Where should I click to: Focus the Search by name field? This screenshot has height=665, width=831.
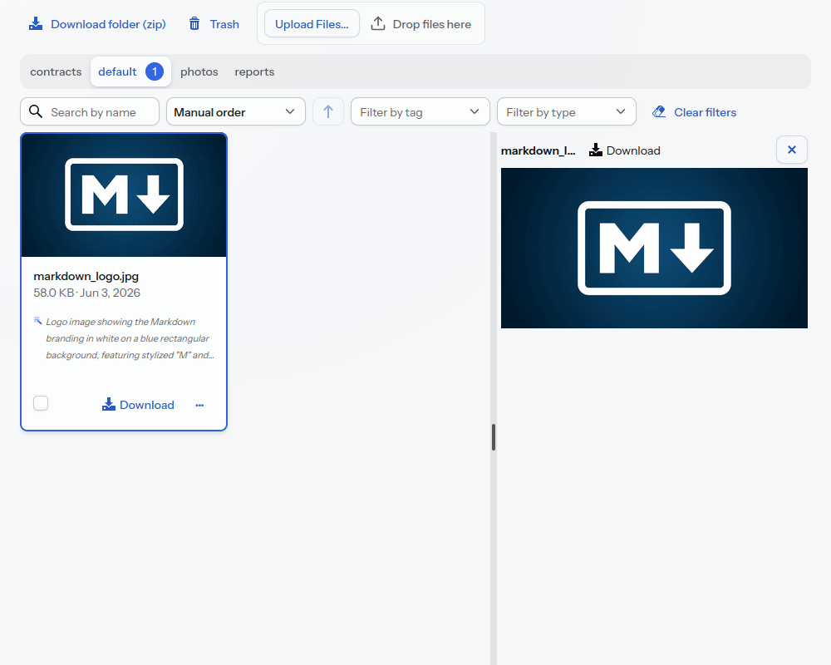pyautogui.click(x=90, y=112)
